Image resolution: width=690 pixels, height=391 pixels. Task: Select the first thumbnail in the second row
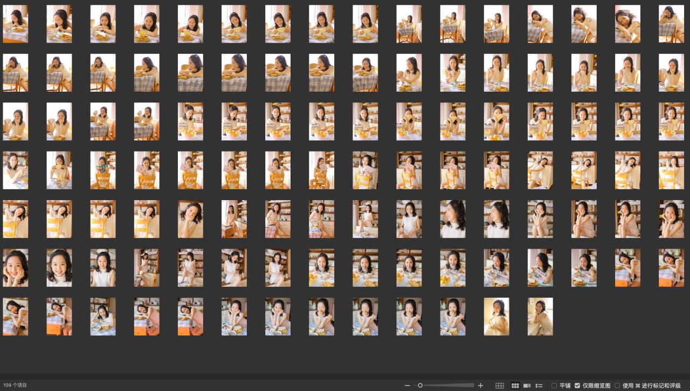click(x=16, y=73)
